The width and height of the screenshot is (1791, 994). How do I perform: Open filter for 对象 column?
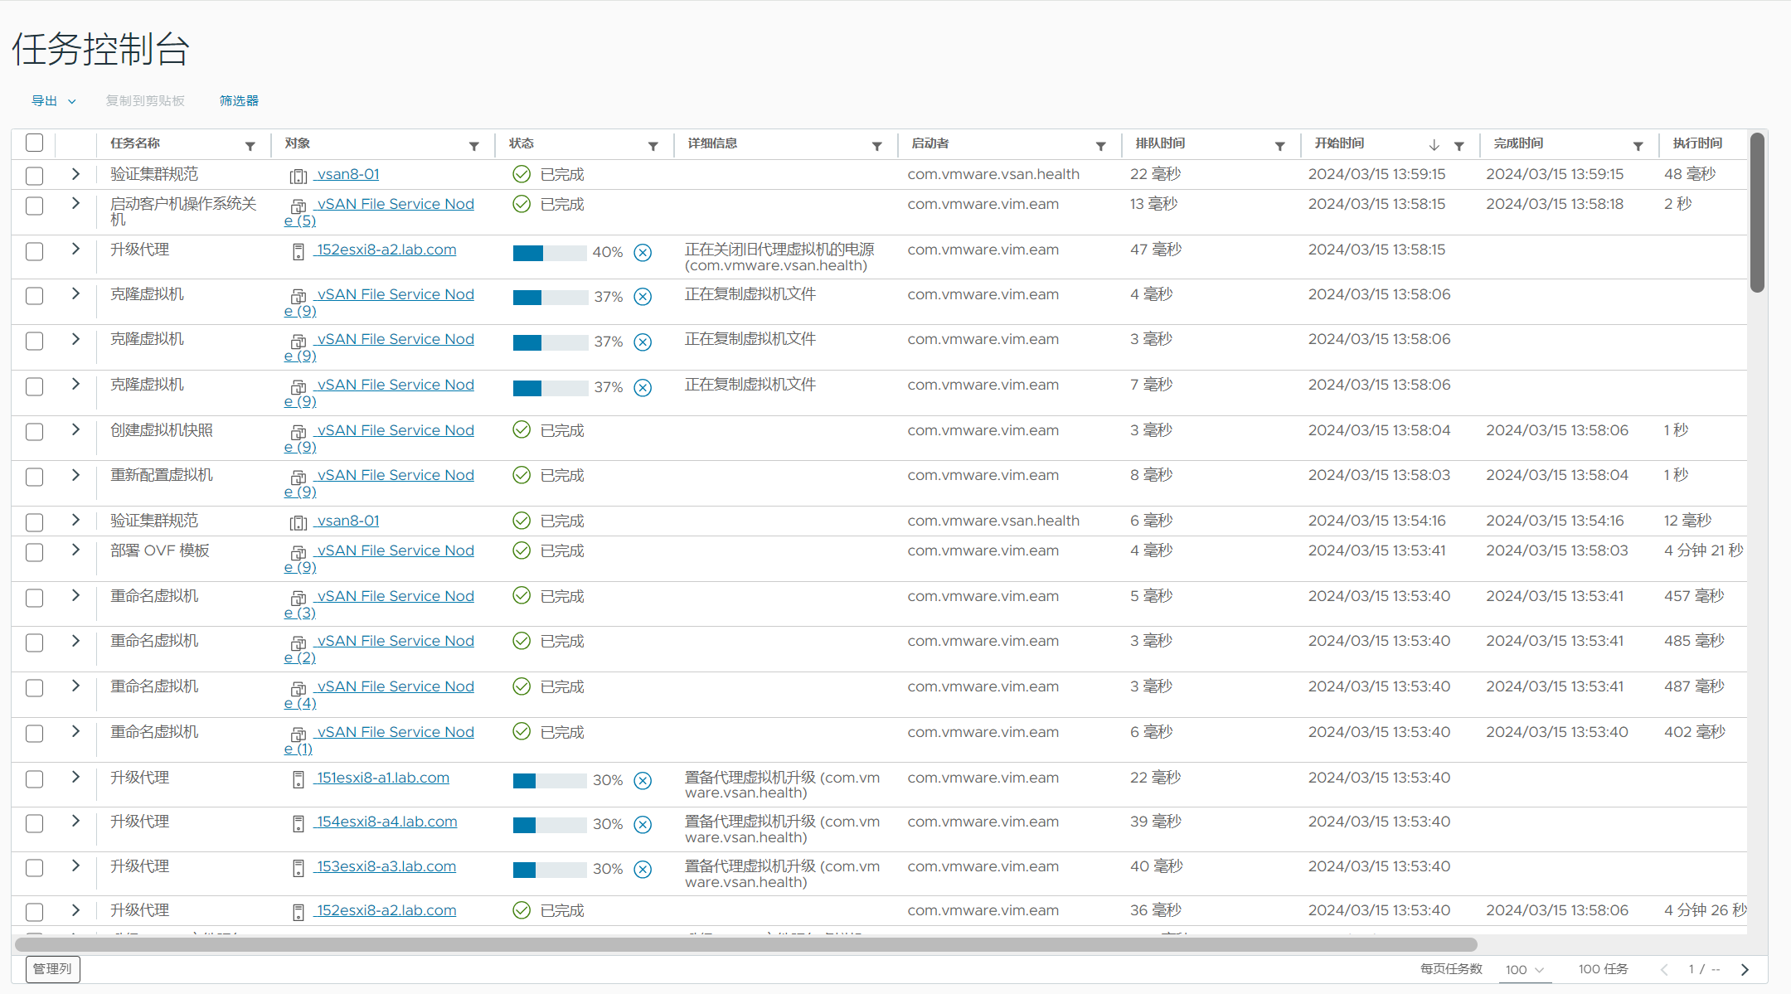[x=473, y=146]
